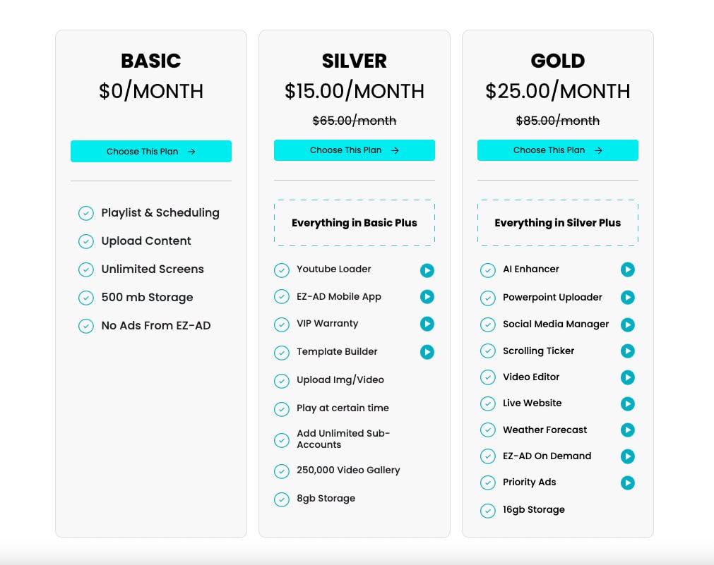Choose the Silver plan button
The image size is (714, 565).
click(x=354, y=150)
